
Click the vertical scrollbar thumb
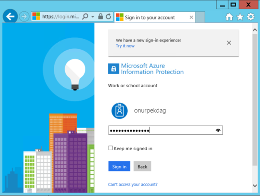[255, 99]
